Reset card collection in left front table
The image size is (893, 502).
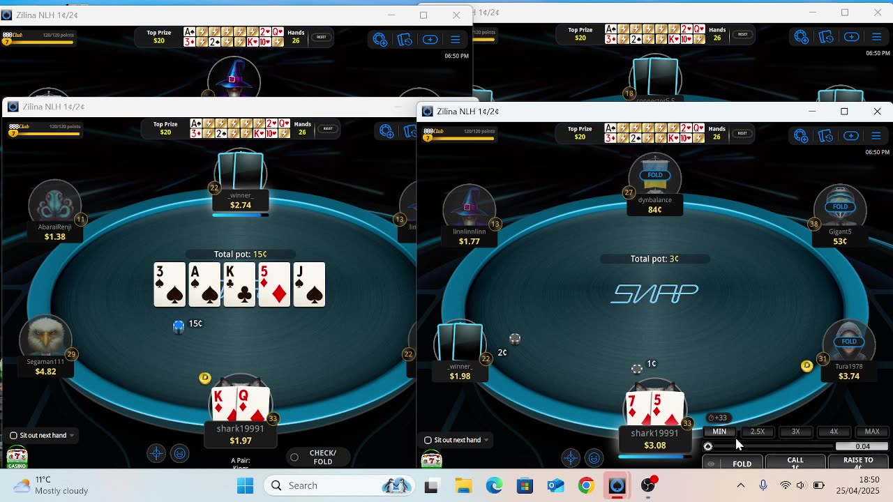[328, 128]
